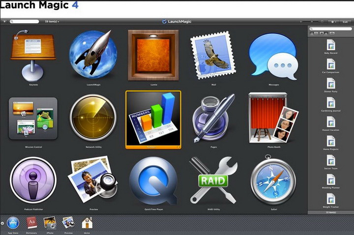Open Soccer Team document
Image resolution: width=354 pixels, height=235 pixels.
[x=331, y=162]
